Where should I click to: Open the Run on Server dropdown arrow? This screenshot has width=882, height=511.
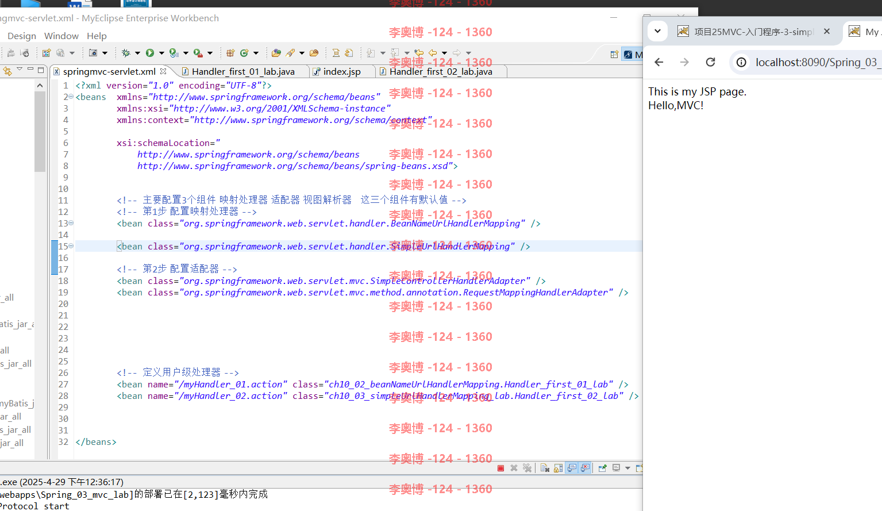click(x=186, y=53)
